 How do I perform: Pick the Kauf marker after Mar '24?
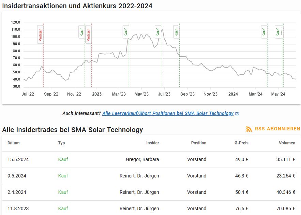[264, 31]
